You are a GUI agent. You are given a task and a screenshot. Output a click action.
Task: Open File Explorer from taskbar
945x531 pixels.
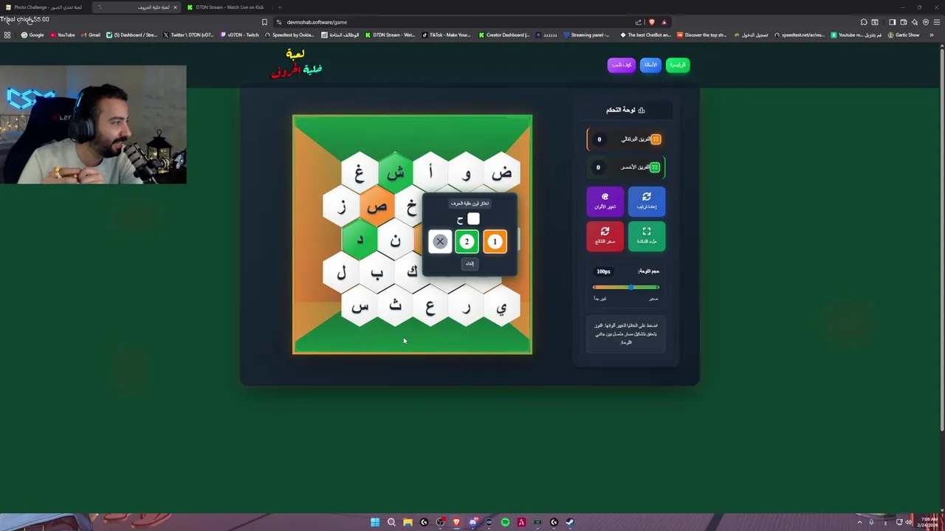click(408, 522)
